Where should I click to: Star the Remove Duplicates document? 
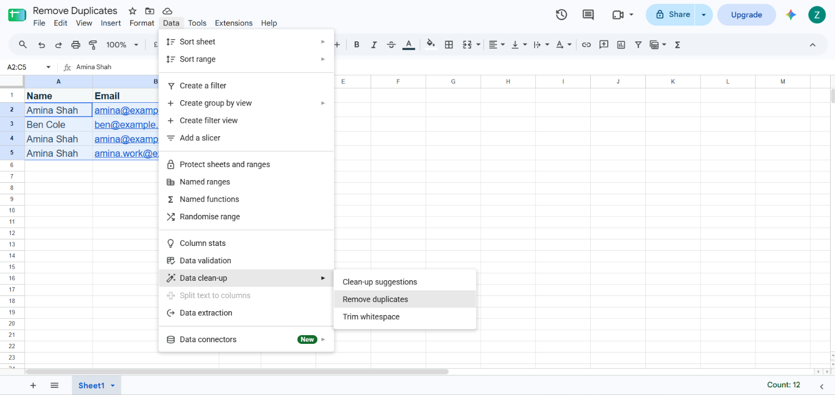tap(132, 11)
